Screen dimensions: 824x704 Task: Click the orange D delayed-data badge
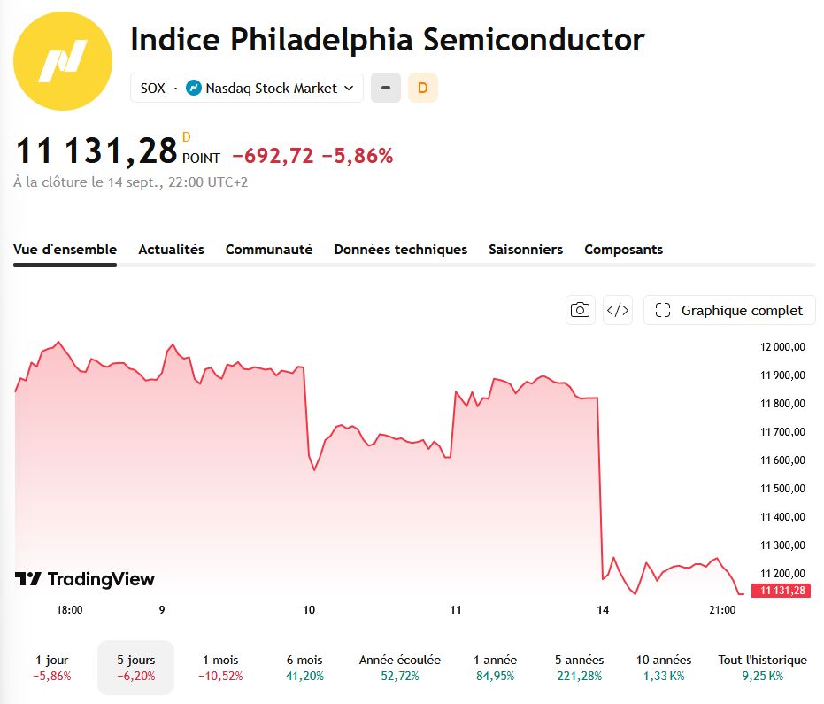[x=423, y=88]
